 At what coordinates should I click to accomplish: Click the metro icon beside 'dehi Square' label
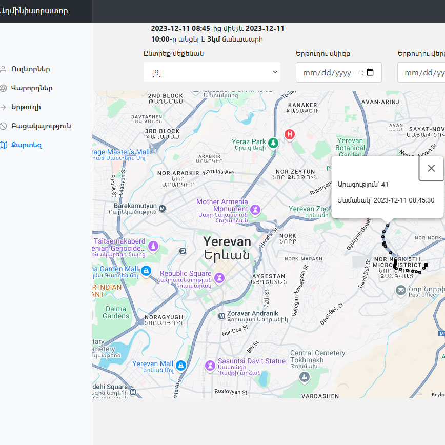pyautogui.click(x=133, y=392)
